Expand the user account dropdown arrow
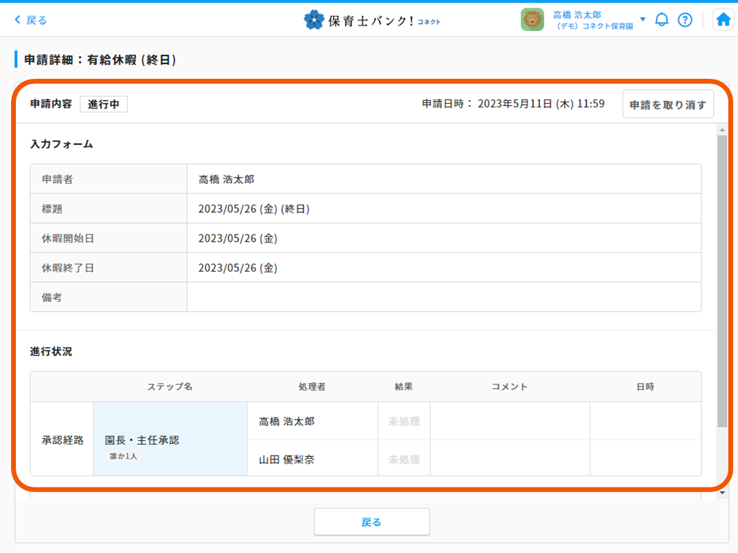Image resolution: width=738 pixels, height=553 pixels. pyautogui.click(x=643, y=19)
